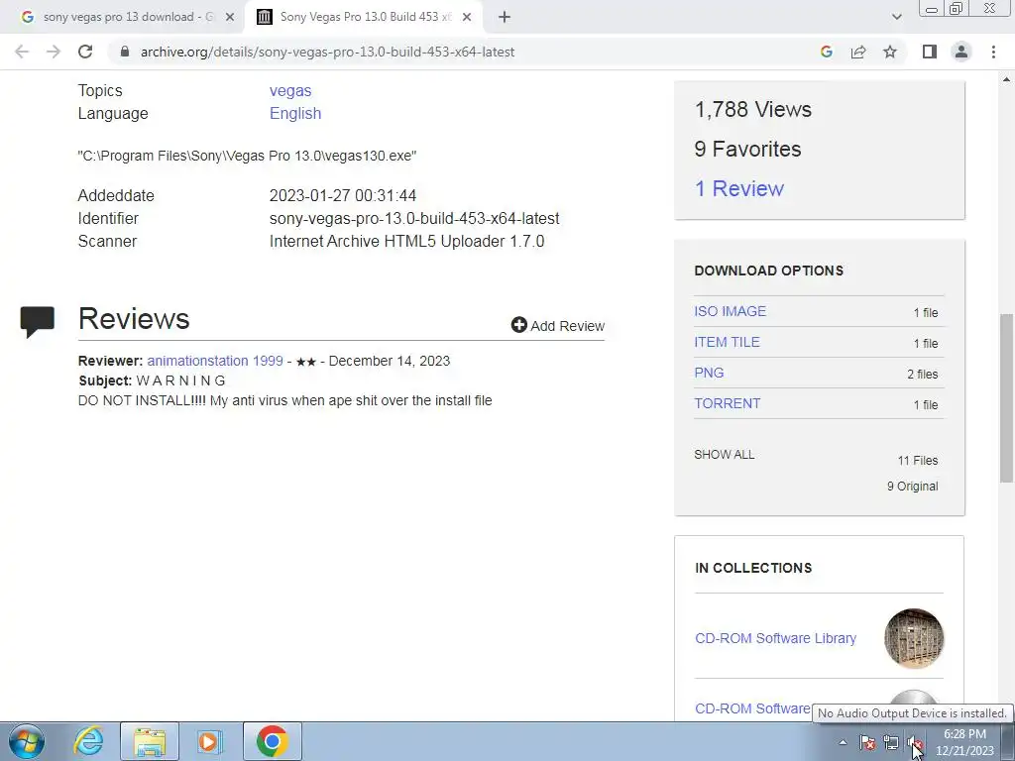Select the Sony Vegas Pro 13.0 archive tab

363,17
